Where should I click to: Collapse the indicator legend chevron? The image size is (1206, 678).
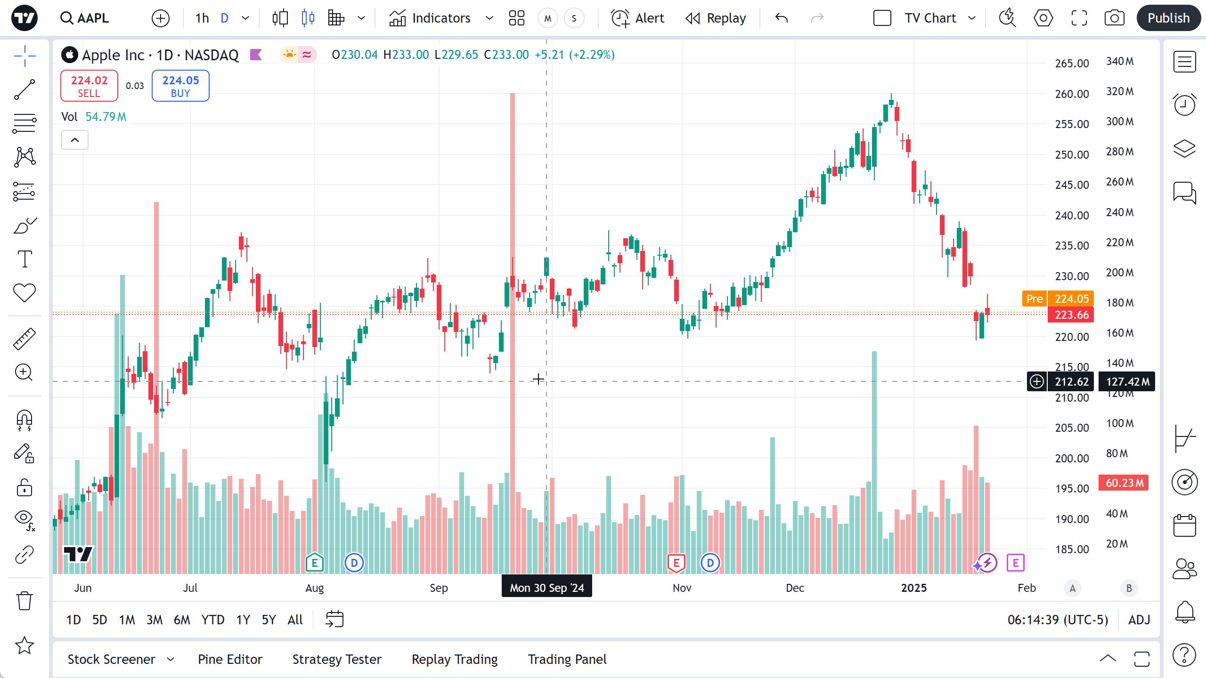click(x=75, y=140)
